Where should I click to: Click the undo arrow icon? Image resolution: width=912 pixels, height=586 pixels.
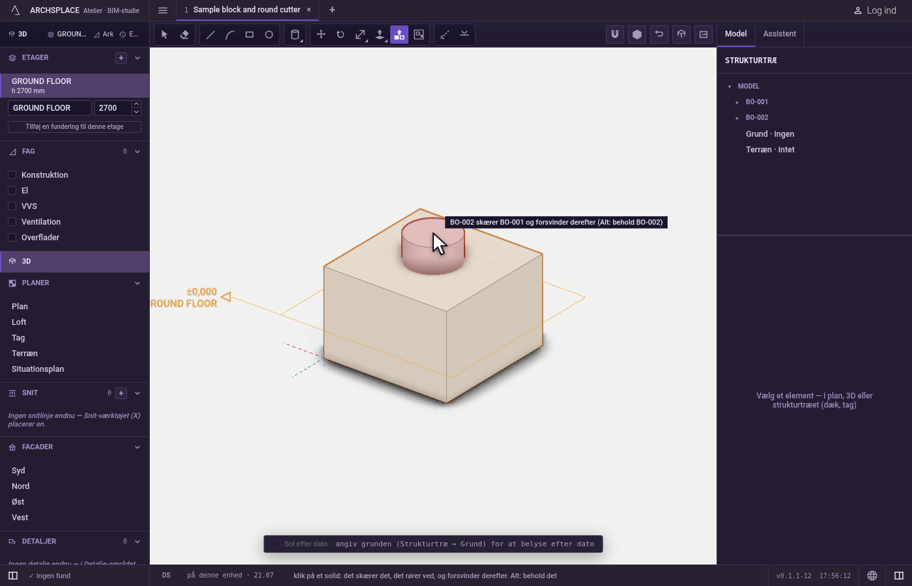click(659, 35)
